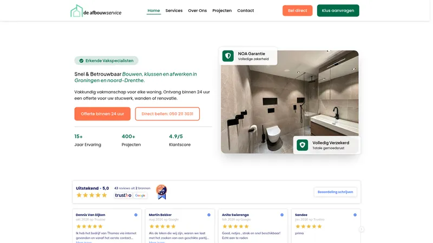Viewport: 433px width, 243px height.
Task: Click star rating in Sandee review
Action: point(309,226)
